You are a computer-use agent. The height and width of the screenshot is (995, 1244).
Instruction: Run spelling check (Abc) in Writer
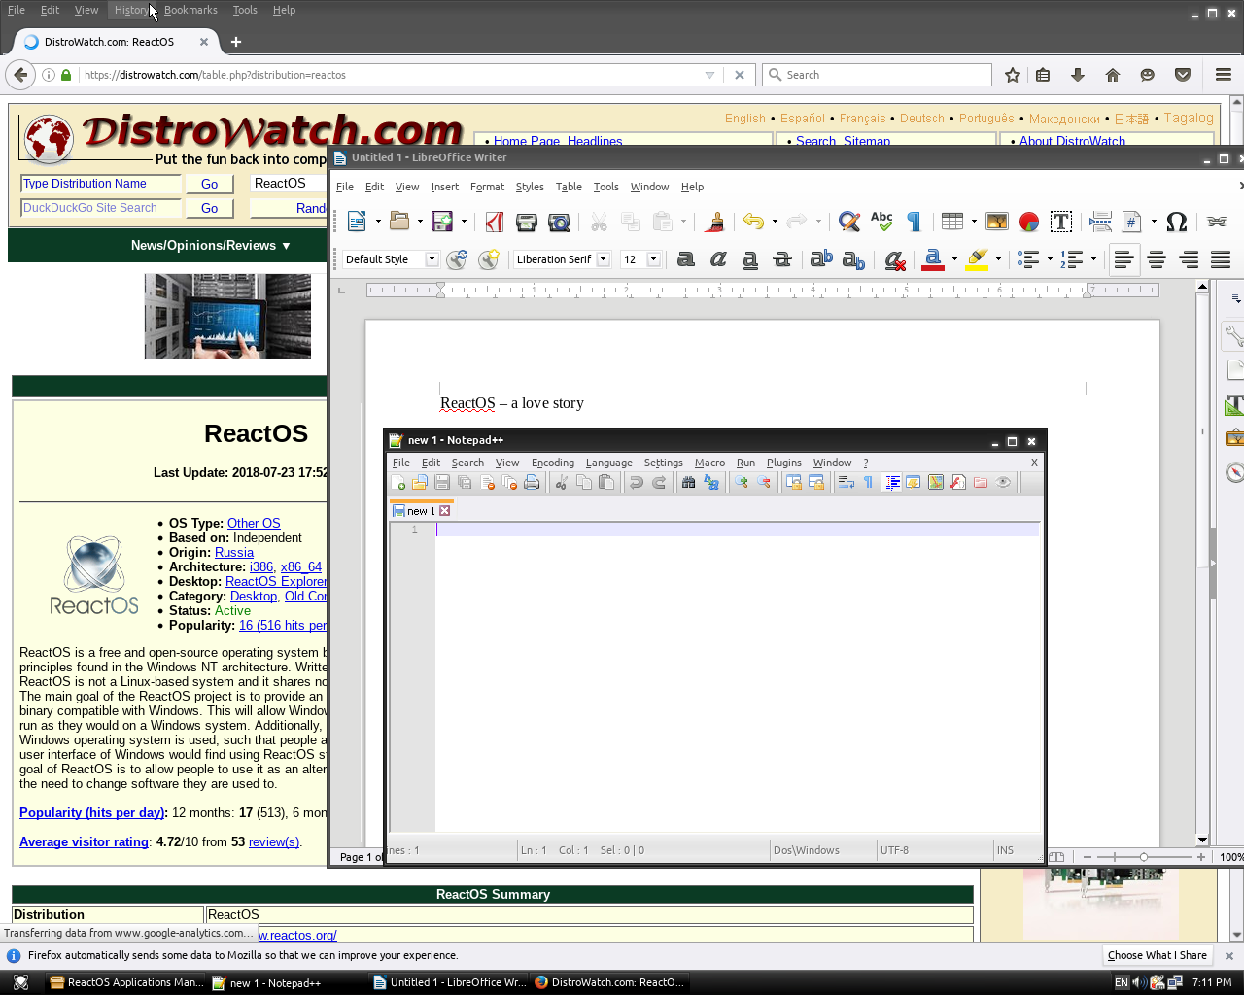(x=881, y=222)
